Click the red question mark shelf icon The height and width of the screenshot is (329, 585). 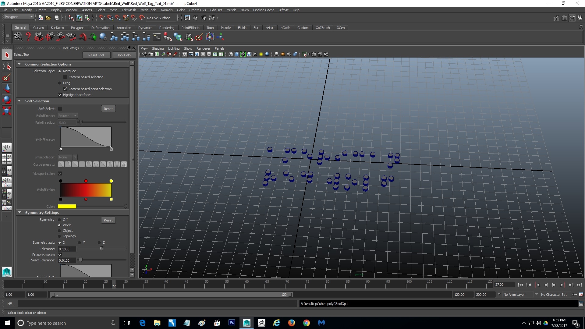[x=28, y=37]
